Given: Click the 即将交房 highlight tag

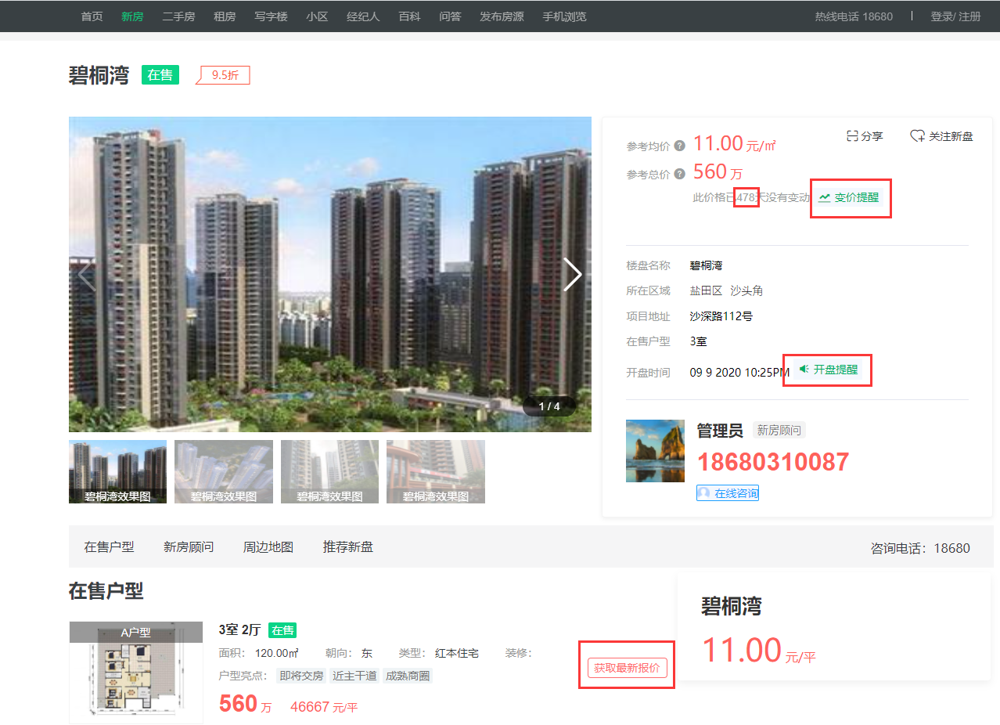Looking at the screenshot, I should pos(301,676).
